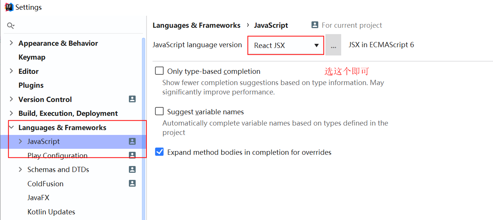Image resolution: width=493 pixels, height=220 pixels.
Task: Click the project icon beside Version Control
Action: [x=132, y=99]
